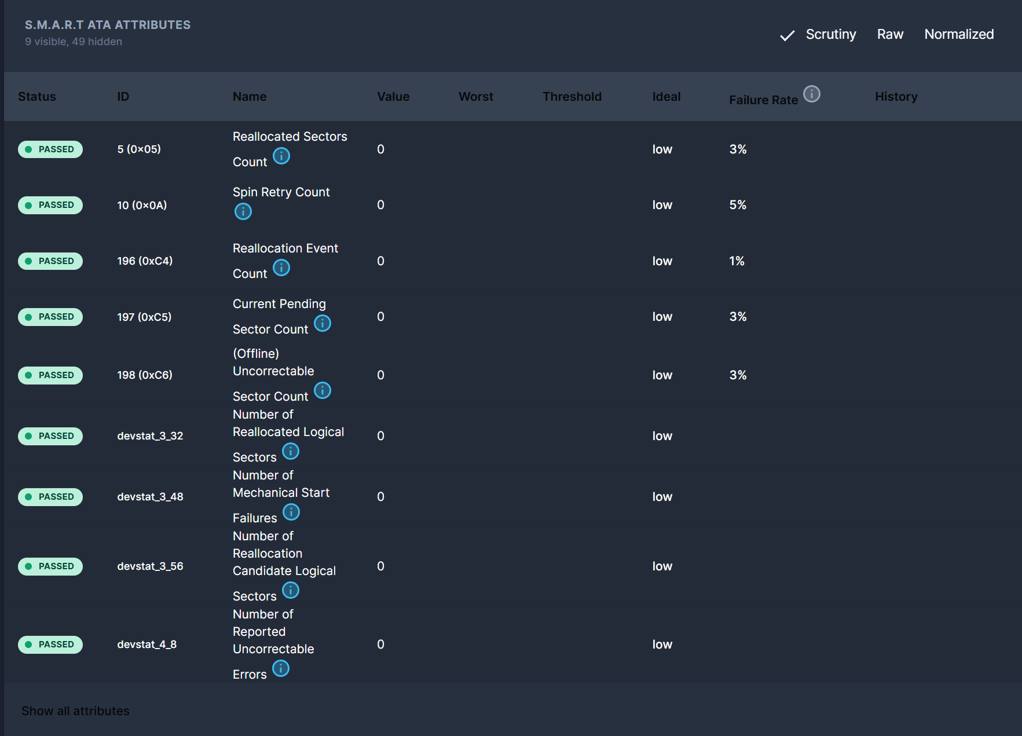View info for Offline Uncorrectable Sector Count
1022x736 pixels.
[x=323, y=391]
